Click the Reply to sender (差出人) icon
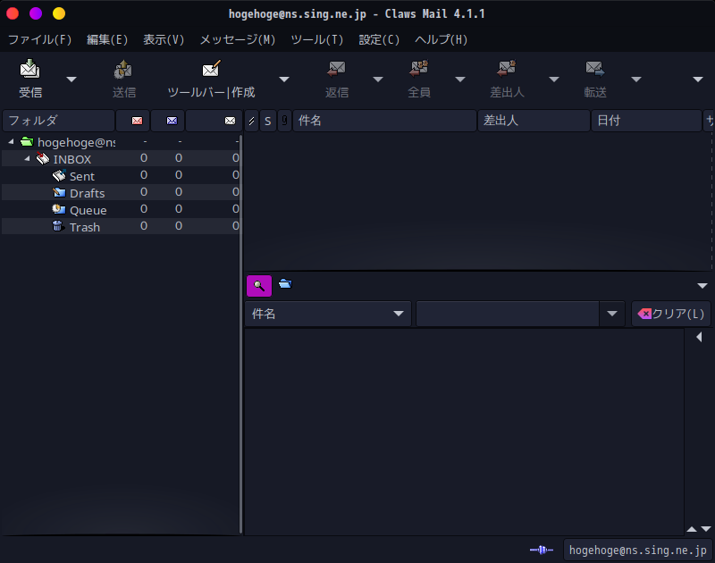 tap(507, 70)
